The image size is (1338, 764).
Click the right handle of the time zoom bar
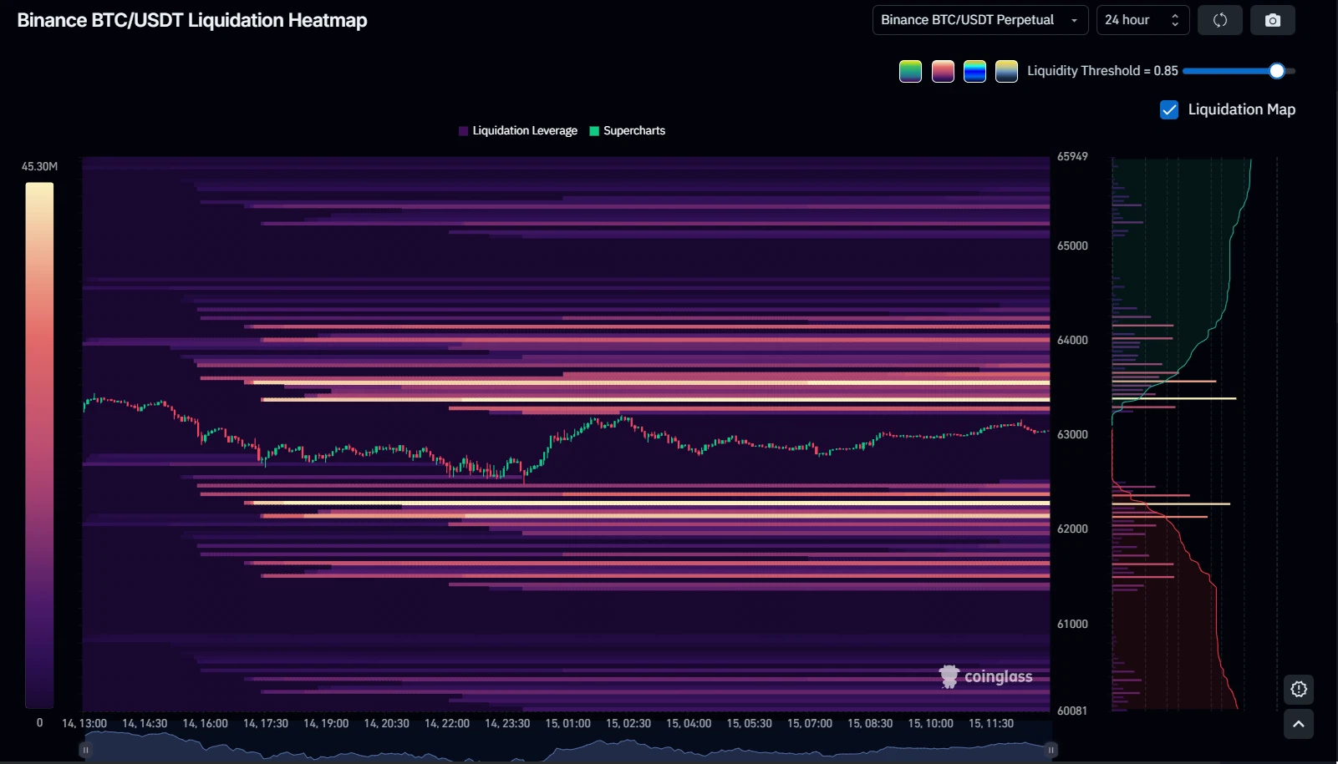(1051, 750)
